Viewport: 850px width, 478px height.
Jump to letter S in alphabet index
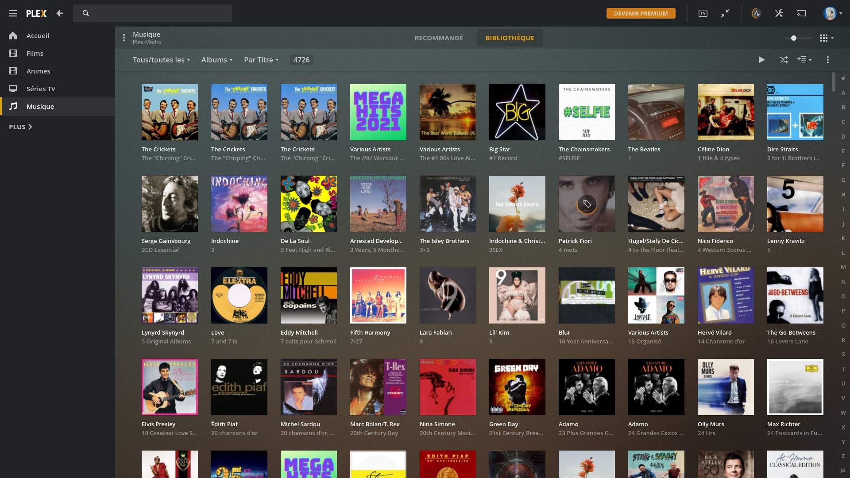843,354
